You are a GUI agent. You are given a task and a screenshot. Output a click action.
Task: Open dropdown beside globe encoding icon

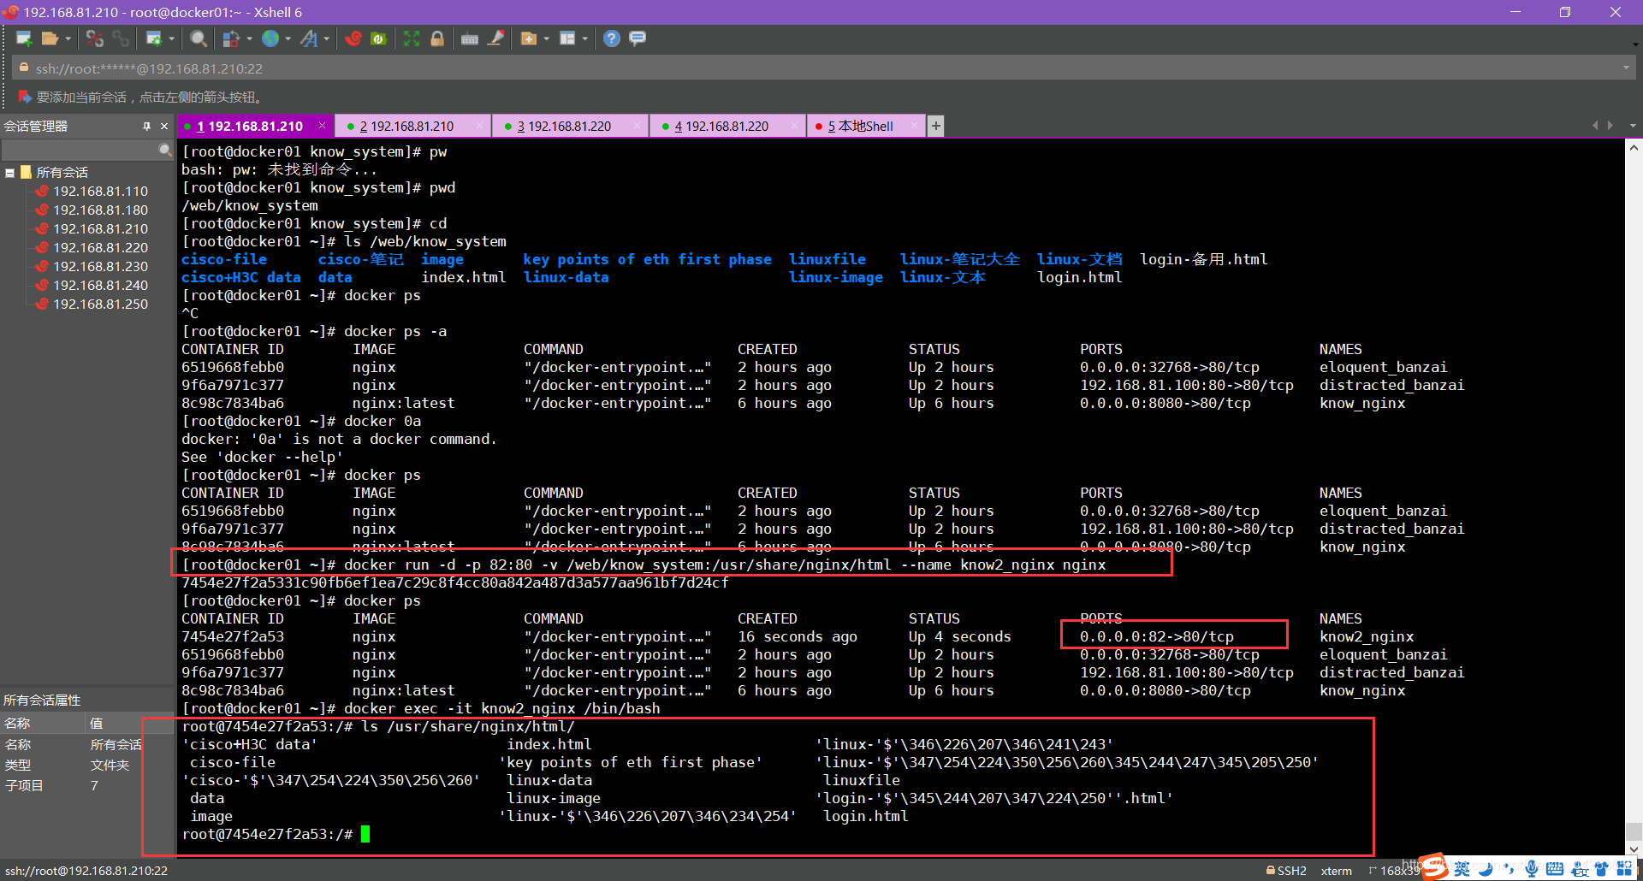click(288, 38)
